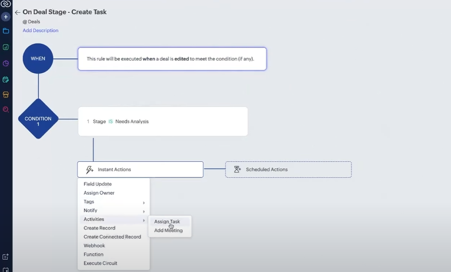Click the plus create icon in the sidebar
This screenshot has height=272, width=451.
(6, 17)
